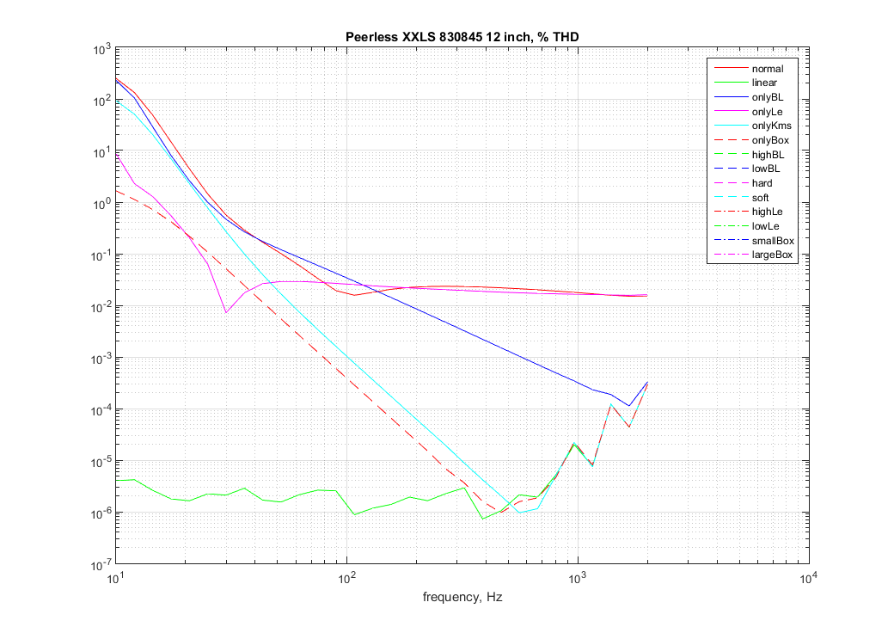Click the y-axis tick label 10^-1
Viewport: 894px width, 633px height.
point(101,256)
